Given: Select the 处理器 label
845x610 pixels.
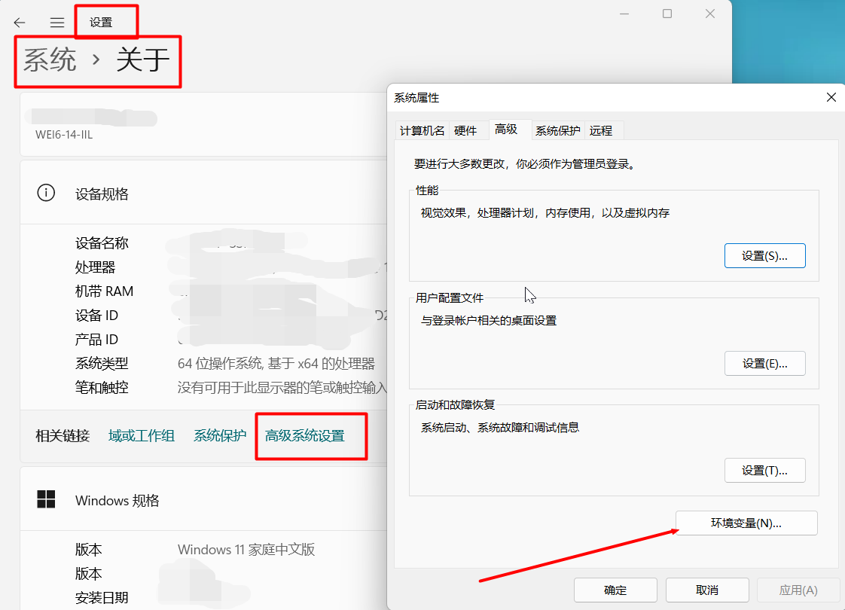Looking at the screenshot, I should click(x=96, y=267).
